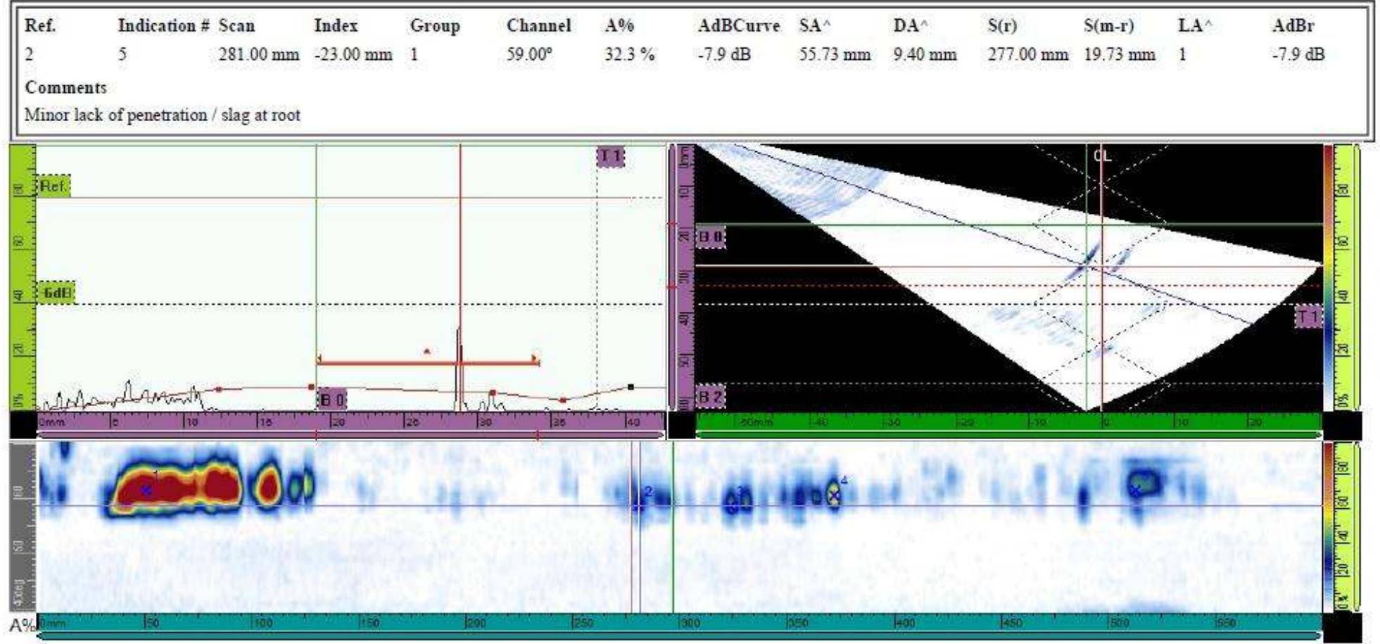This screenshot has width=1380, height=644.
Task: Click the color palette bar beside the C-scan
Action: pyautogui.click(x=1329, y=526)
